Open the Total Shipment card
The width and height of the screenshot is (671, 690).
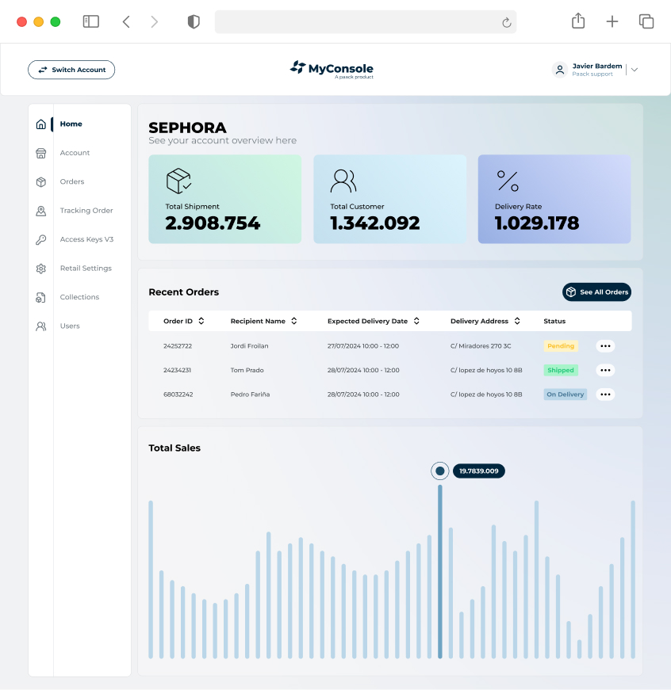224,199
